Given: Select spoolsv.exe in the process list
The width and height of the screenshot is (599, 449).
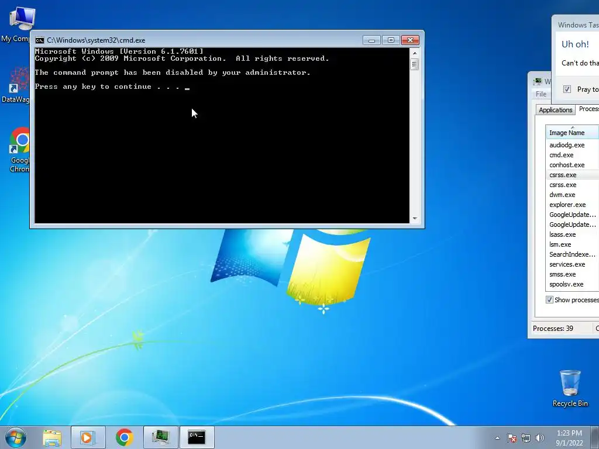Looking at the screenshot, I should [572, 284].
